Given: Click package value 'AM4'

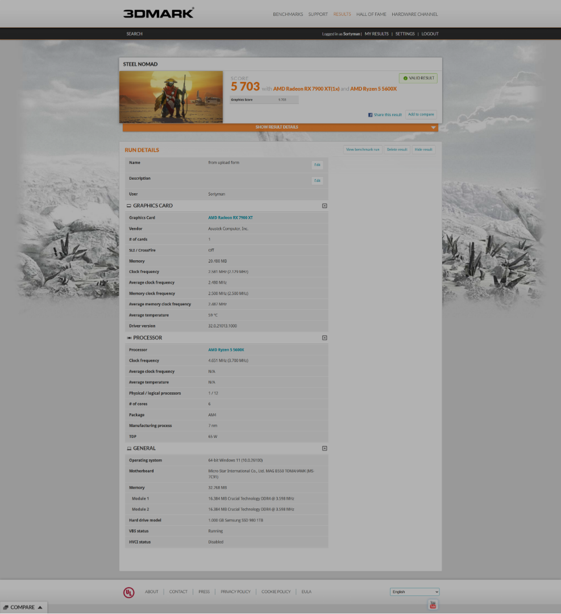Looking at the screenshot, I should tap(212, 414).
